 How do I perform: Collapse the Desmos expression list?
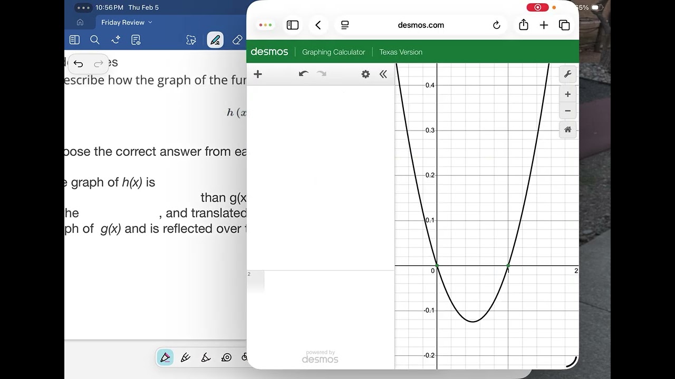pos(383,74)
